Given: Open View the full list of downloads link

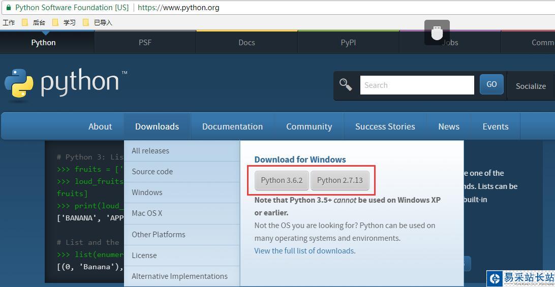Looking at the screenshot, I should tap(304, 251).
